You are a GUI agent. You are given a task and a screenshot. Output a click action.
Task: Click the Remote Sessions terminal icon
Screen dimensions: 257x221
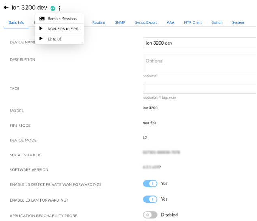(x=41, y=19)
